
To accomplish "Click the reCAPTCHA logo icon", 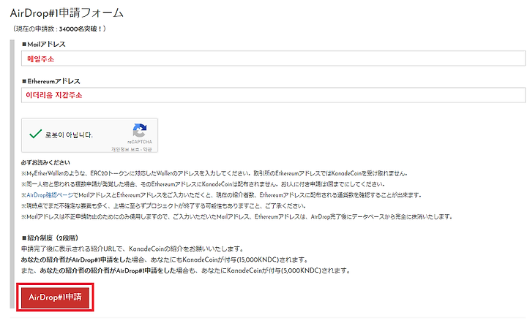I will tap(140, 130).
